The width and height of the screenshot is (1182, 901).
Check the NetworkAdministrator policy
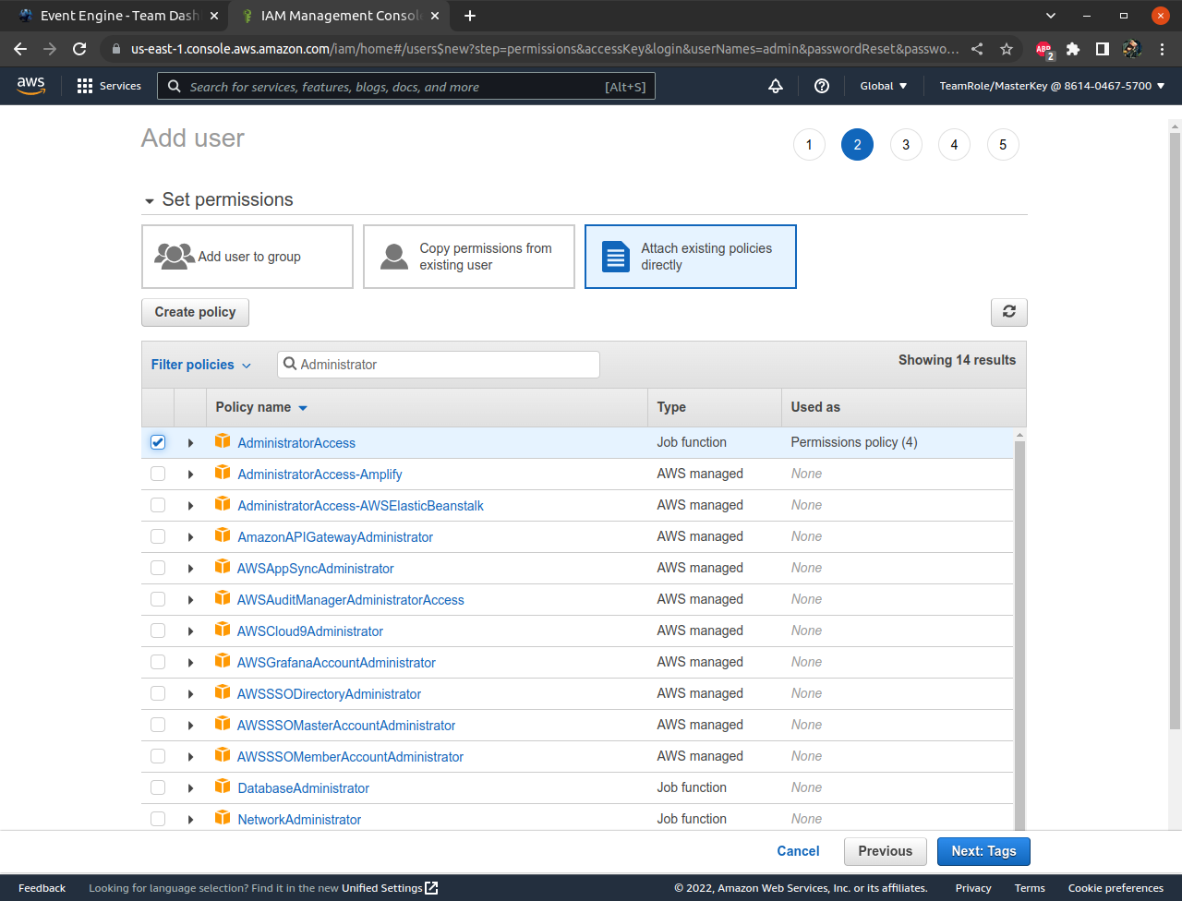point(158,819)
